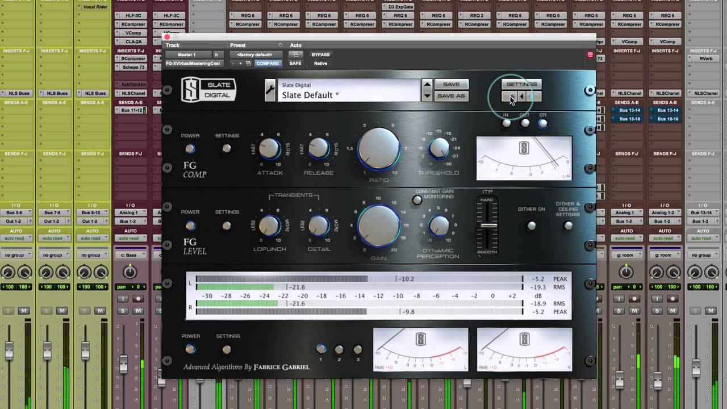The width and height of the screenshot is (727, 409).
Task: Click the FG Level Gain knob
Action: click(x=379, y=225)
